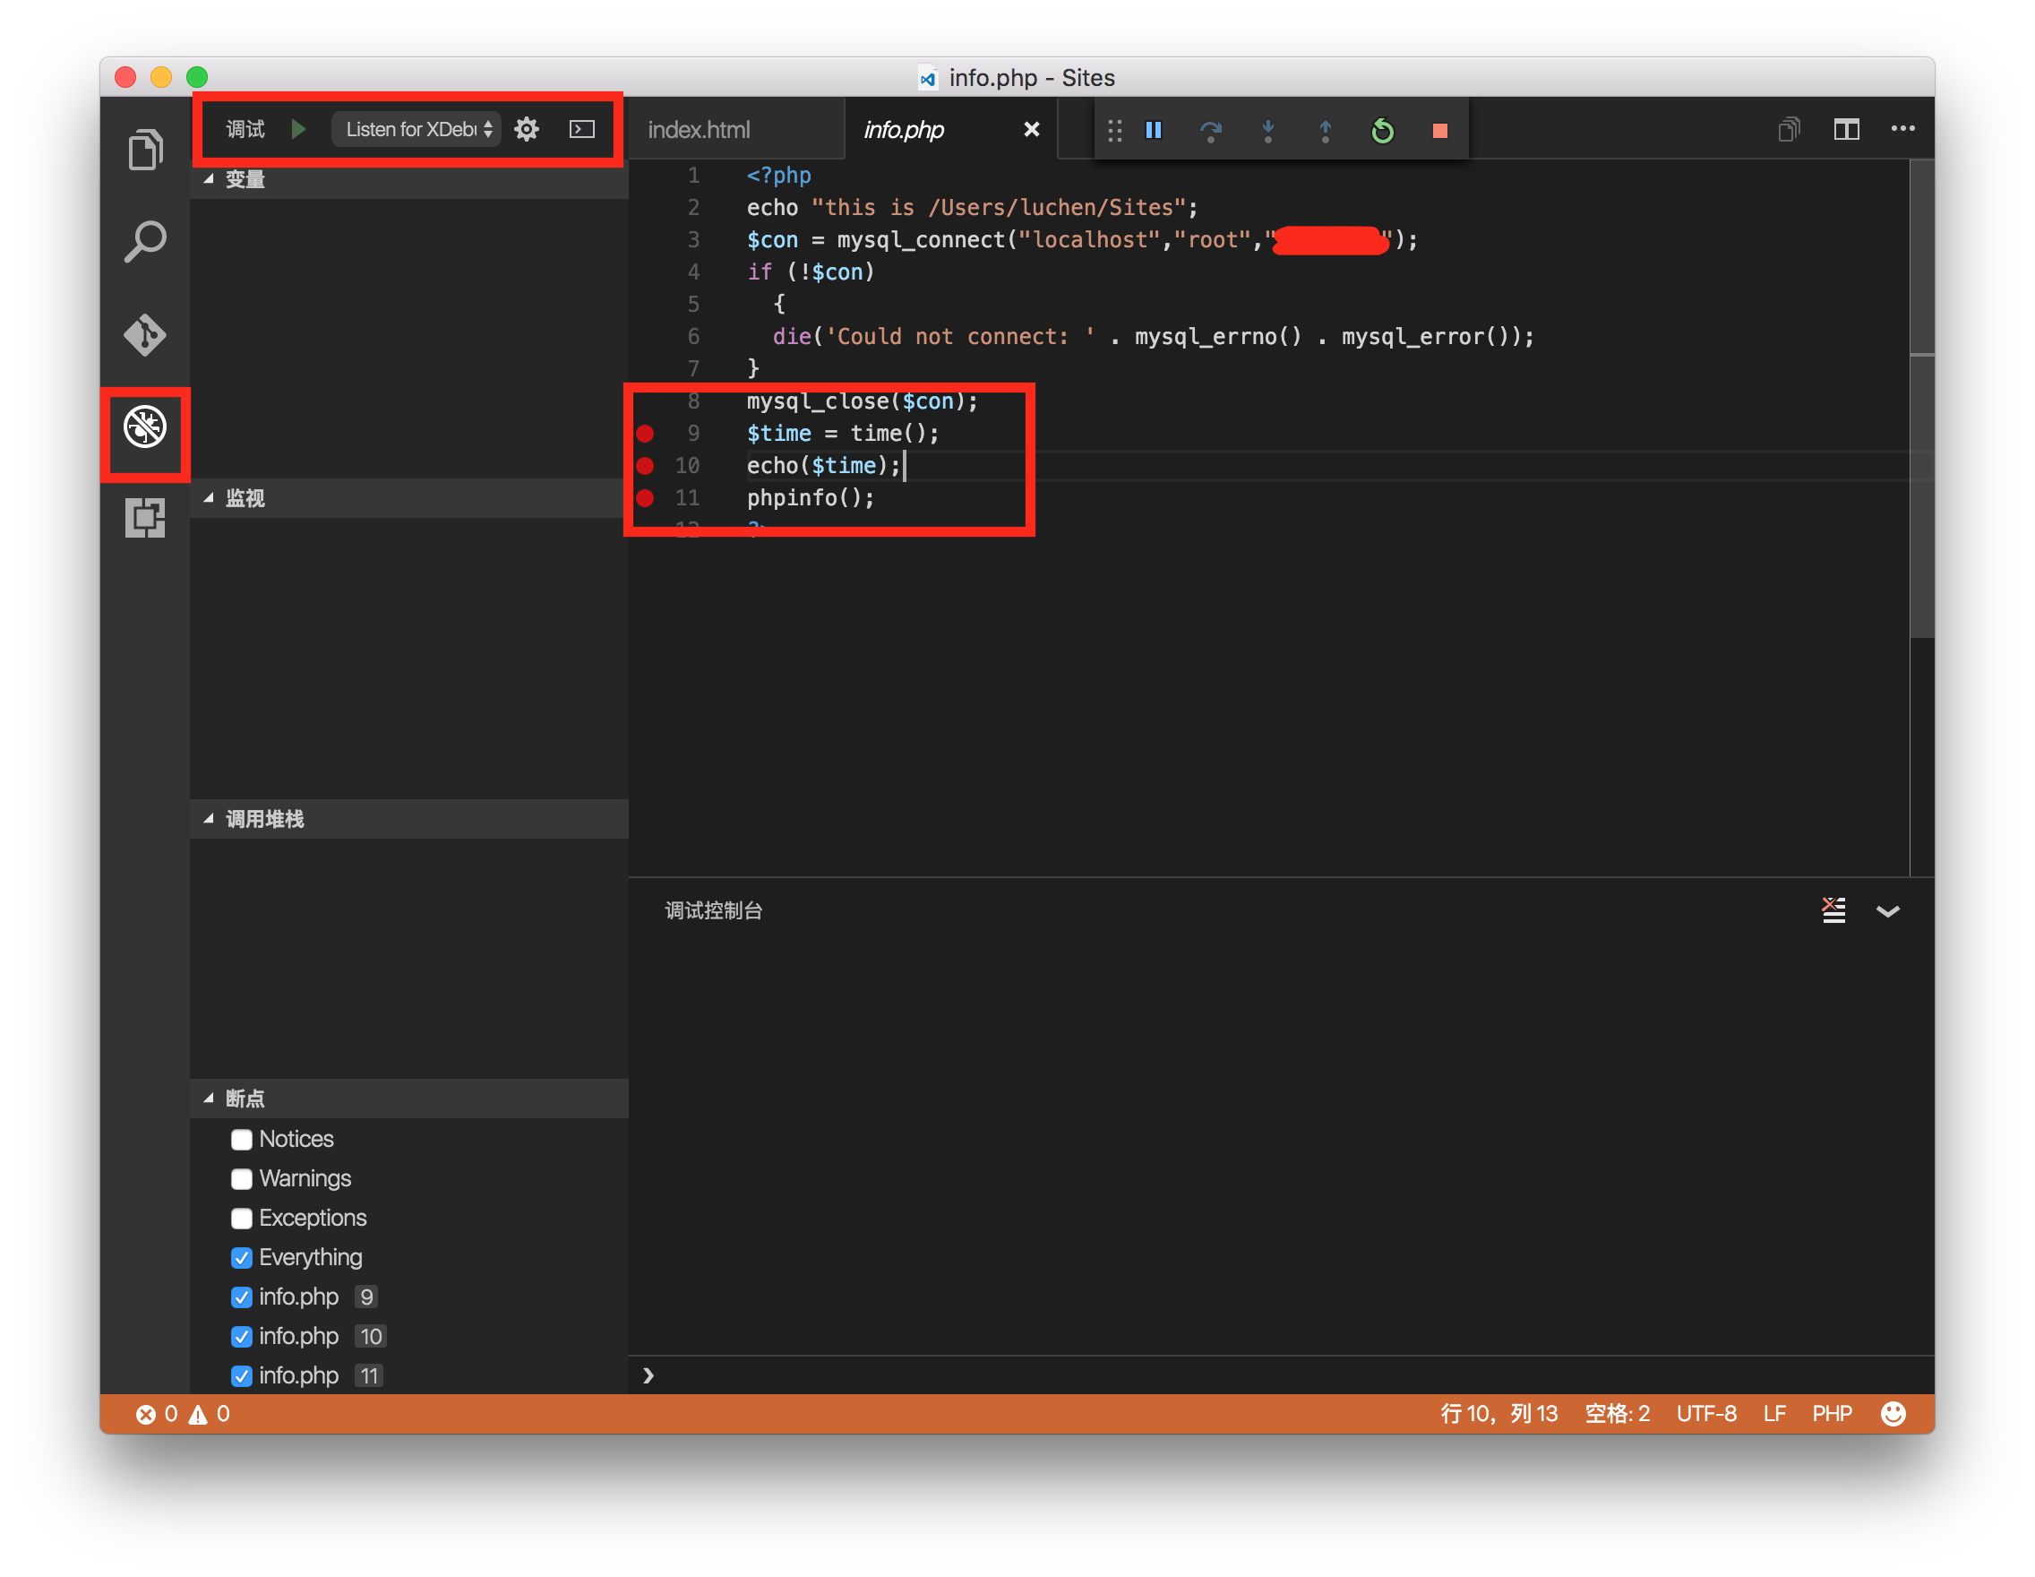Viewport: 2035px width, 1577px height.
Task: Click the 调试控制台 panel title
Action: [714, 910]
